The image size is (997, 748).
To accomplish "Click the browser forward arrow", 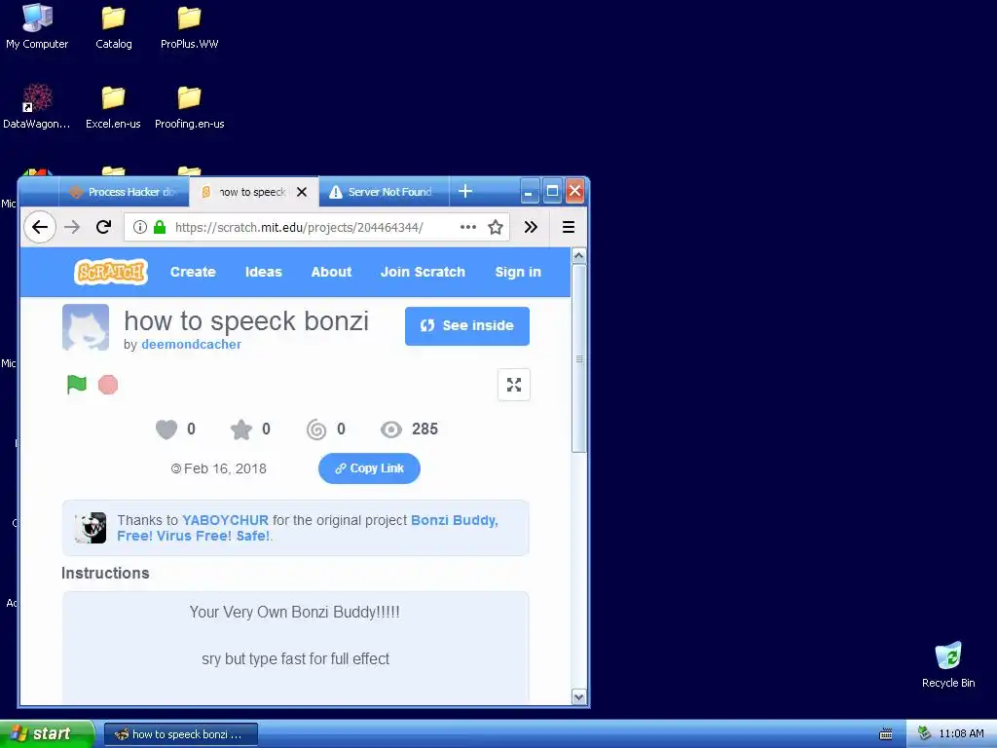I will coord(72,227).
